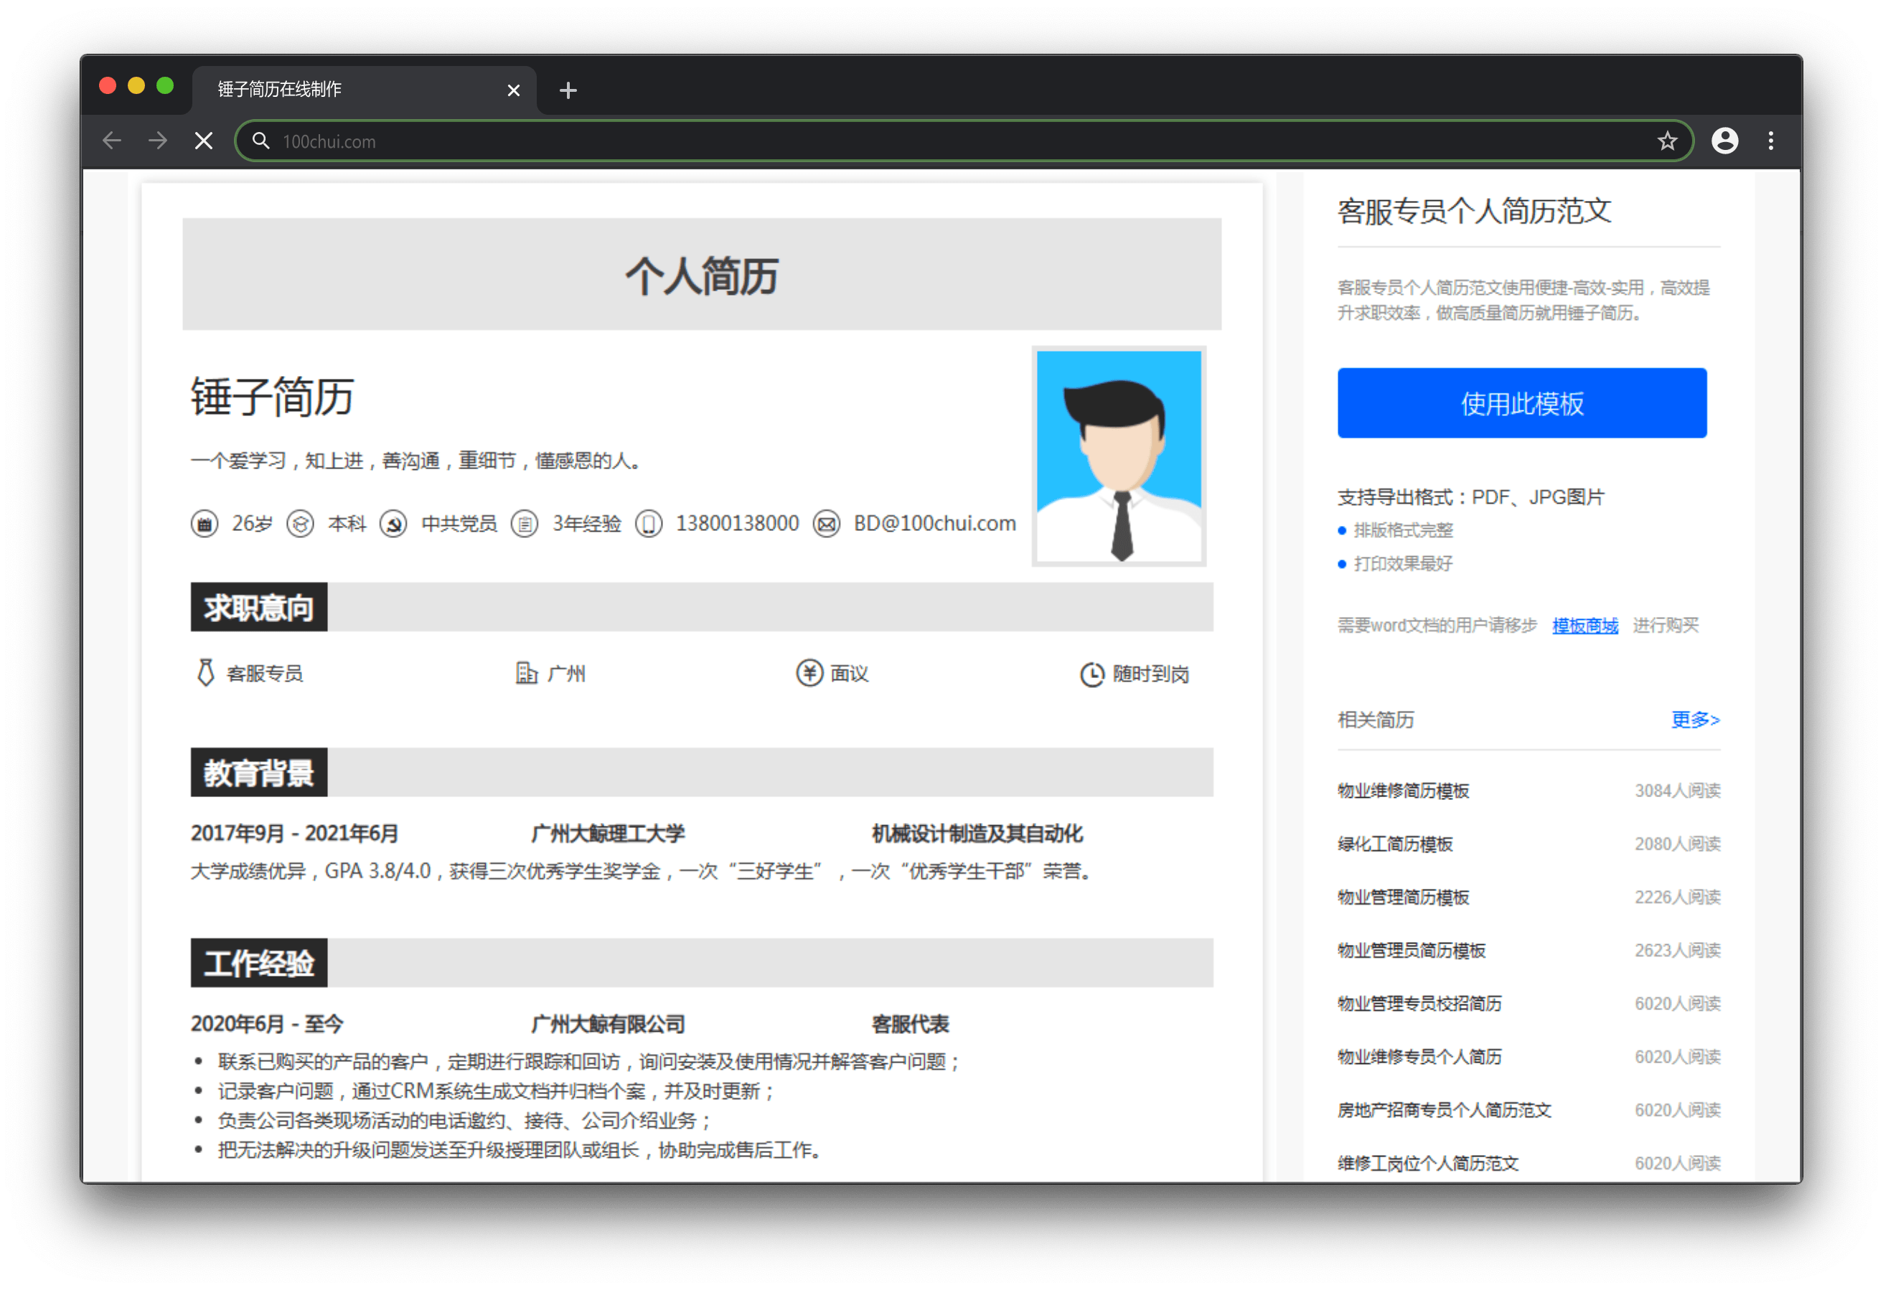This screenshot has height=1290, width=1883.
Task: Open the user profile avatar icon
Action: click(1724, 141)
